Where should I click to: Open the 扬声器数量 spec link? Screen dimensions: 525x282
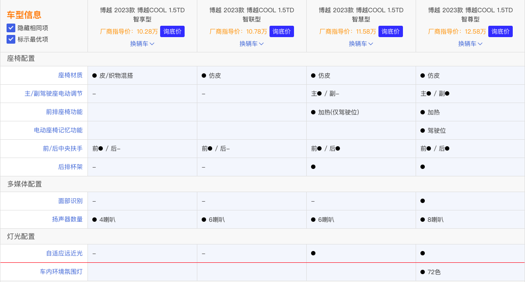point(67,219)
